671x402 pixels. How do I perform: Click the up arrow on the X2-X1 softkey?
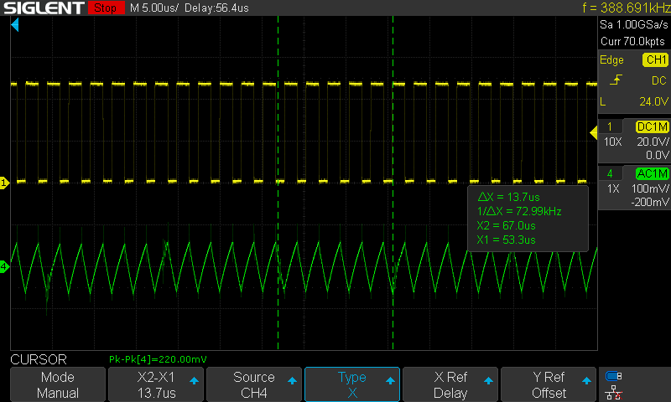(x=194, y=380)
